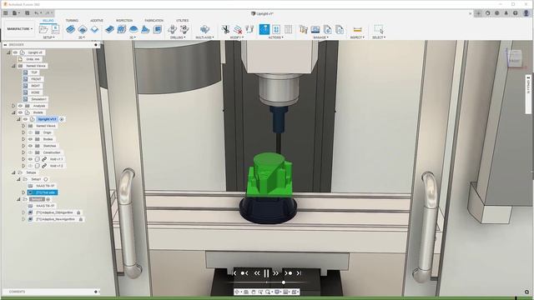Select the Simulation1 named view

[39, 99]
